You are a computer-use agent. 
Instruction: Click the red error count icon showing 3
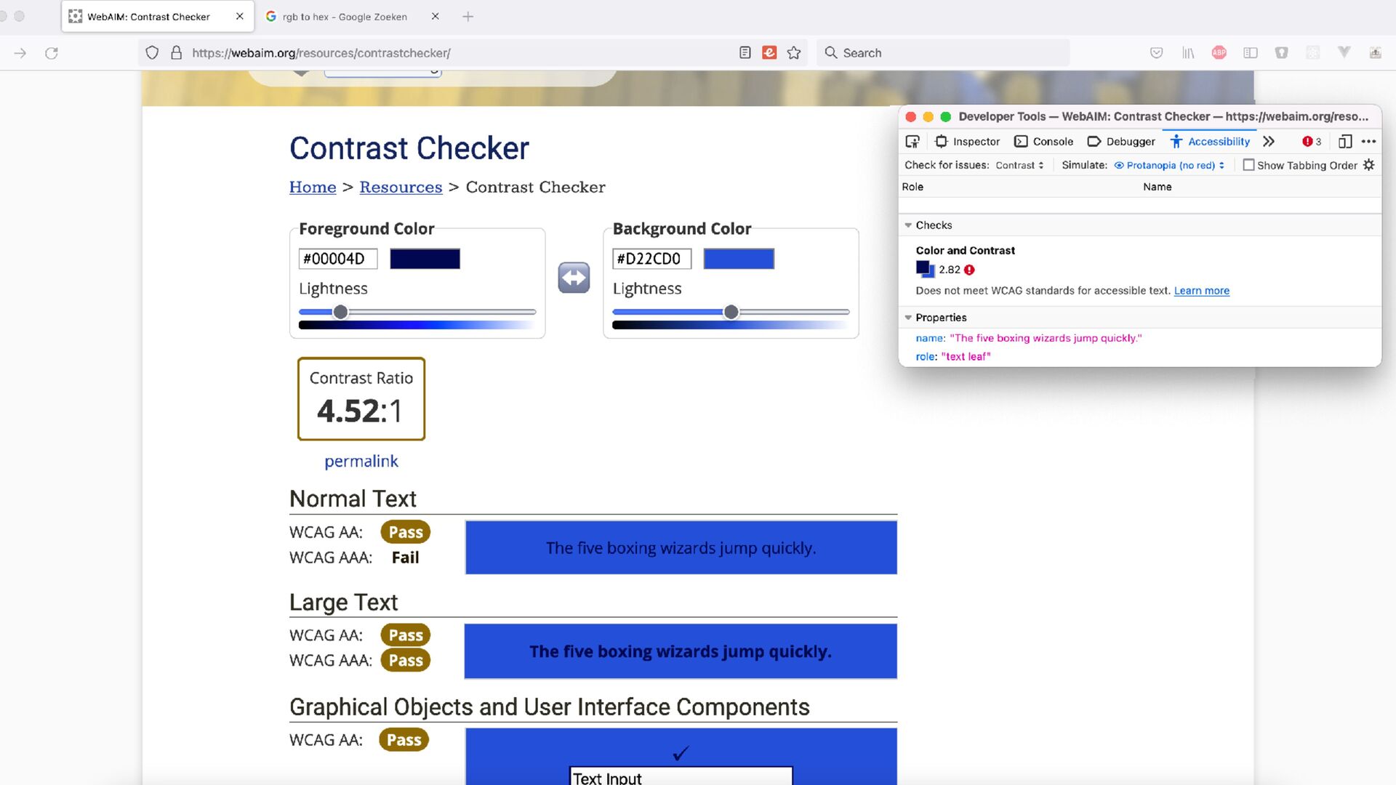point(1312,142)
